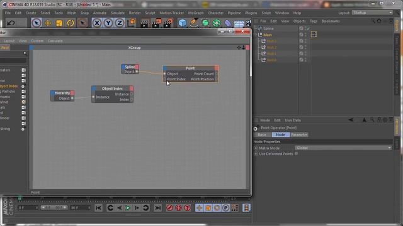This screenshot has width=403, height=226.
Task: Open the Simulate menu
Action: tap(118, 13)
